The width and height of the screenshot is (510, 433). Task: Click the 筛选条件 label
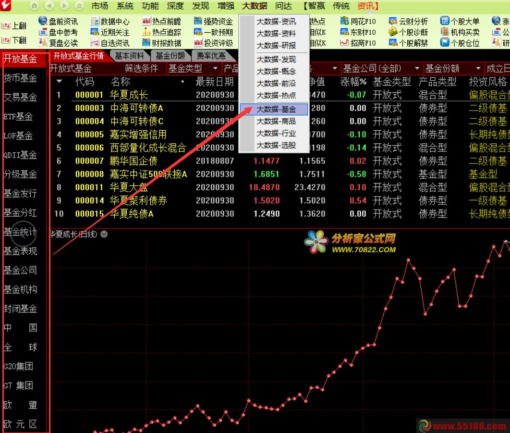tap(142, 68)
